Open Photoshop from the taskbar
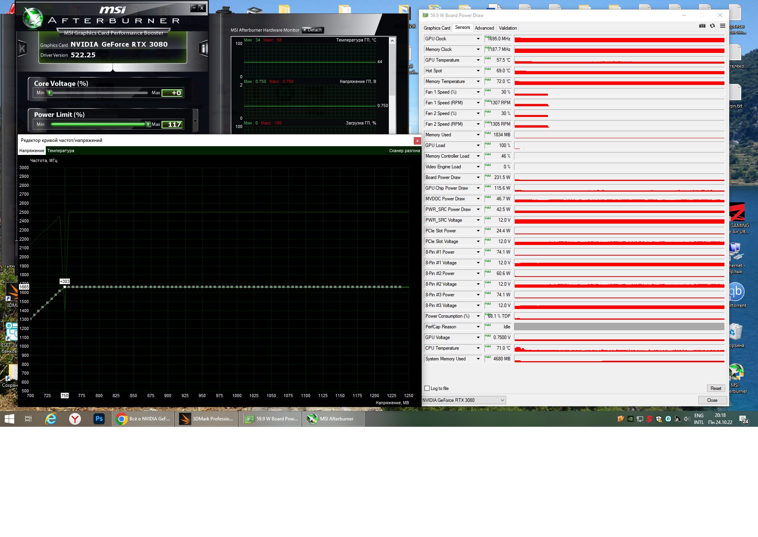This screenshot has height=537, width=758. [x=99, y=419]
